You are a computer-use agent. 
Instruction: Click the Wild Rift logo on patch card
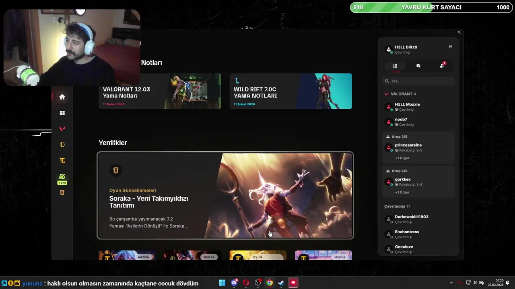[237, 81]
